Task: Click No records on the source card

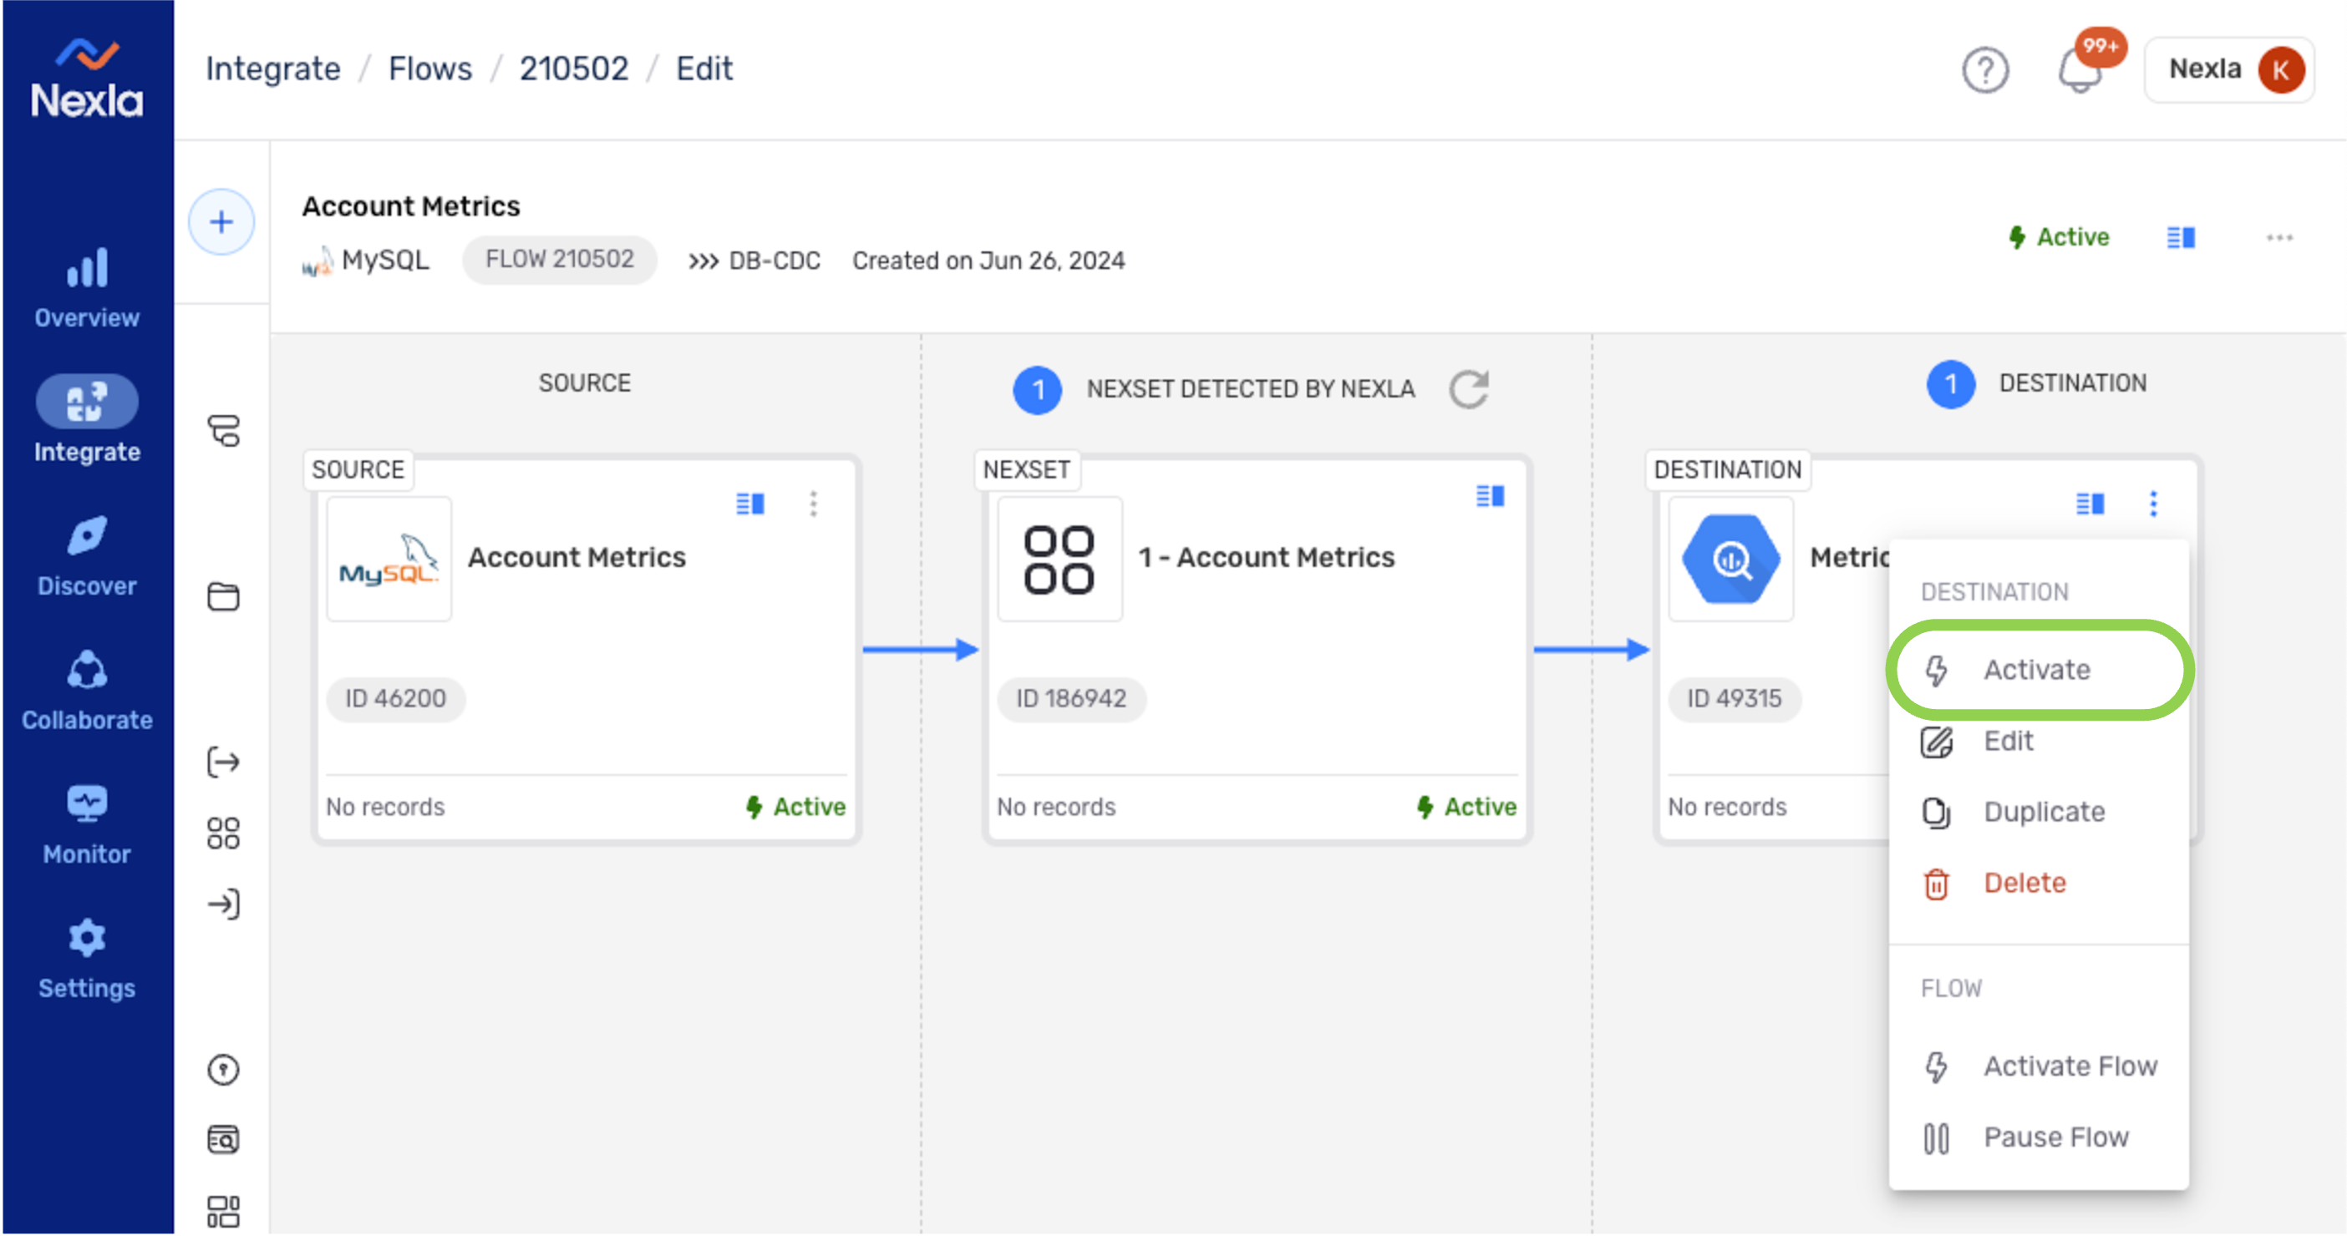Action: [385, 808]
